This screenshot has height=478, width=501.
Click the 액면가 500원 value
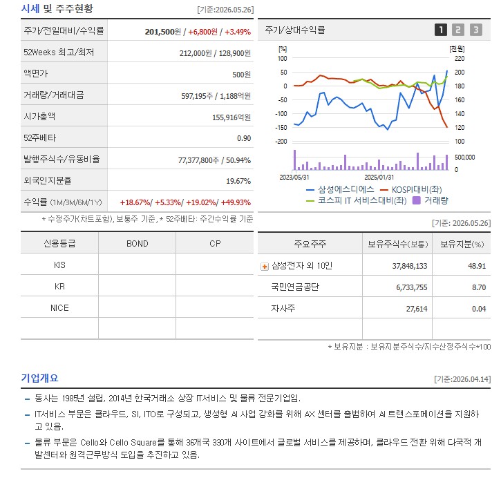pos(241,75)
